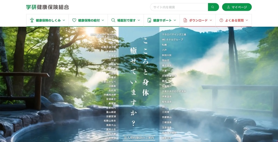This screenshot has width=278, height=142.
Task: Expand the chevron next to 健康保険のしくみ
Action: tap(64, 20)
